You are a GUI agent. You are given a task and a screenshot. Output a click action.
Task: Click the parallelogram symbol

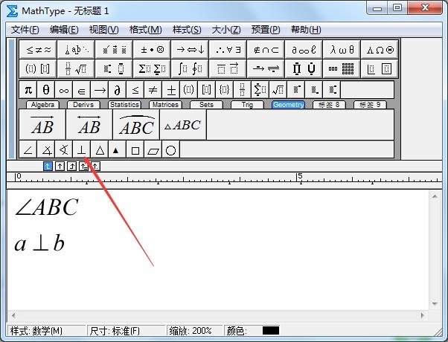tap(153, 150)
